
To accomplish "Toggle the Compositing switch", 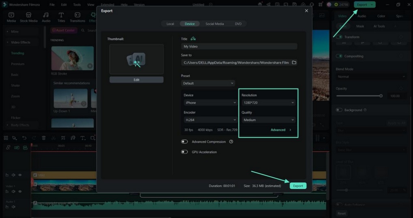I will (x=339, y=56).
